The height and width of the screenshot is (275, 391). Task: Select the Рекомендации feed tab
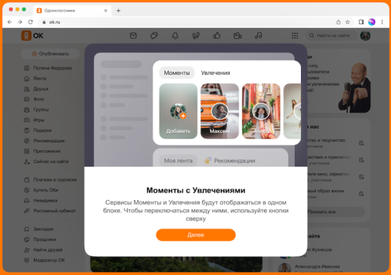click(x=229, y=161)
